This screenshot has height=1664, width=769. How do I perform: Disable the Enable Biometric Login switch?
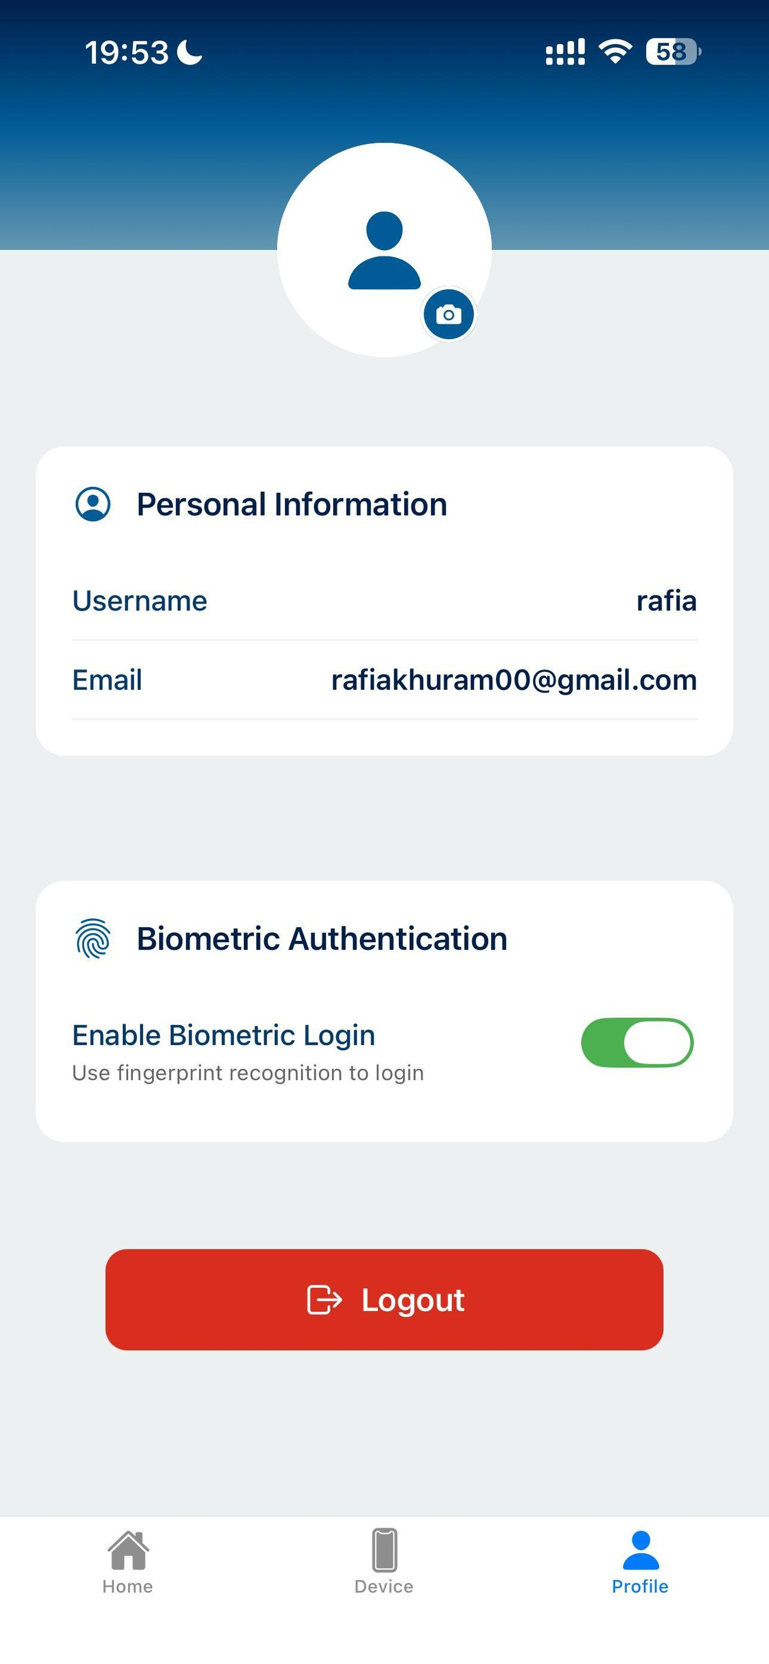point(637,1043)
